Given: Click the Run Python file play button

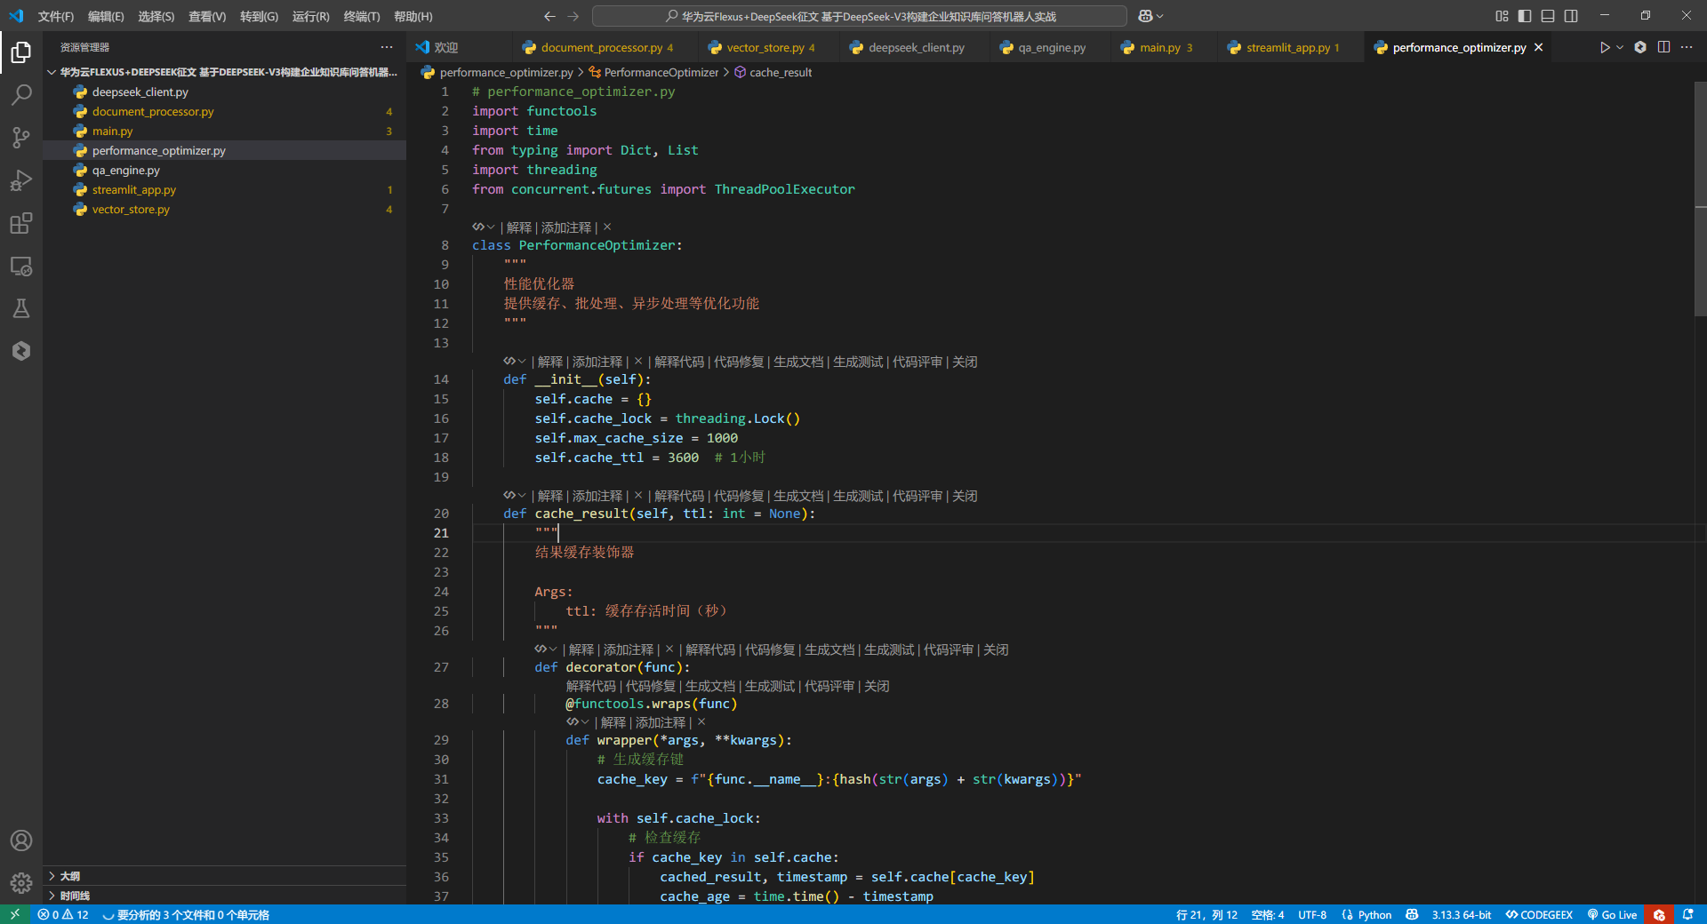Looking at the screenshot, I should tap(1604, 47).
